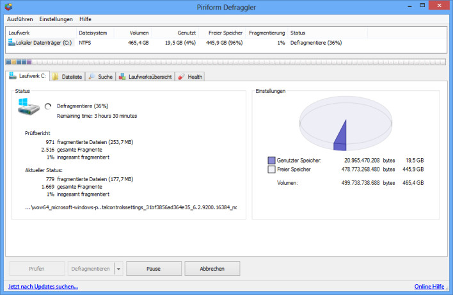This screenshot has width=453, height=295.
Task: Click the large hard drive icon in Status
Action: click(x=28, y=107)
